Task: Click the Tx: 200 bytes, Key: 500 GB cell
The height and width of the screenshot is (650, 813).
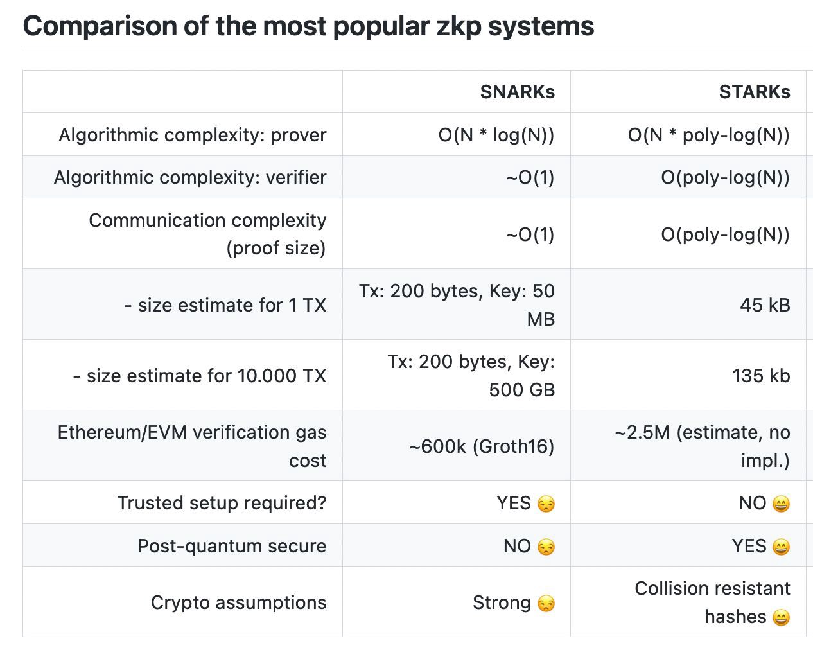Action: click(471, 375)
